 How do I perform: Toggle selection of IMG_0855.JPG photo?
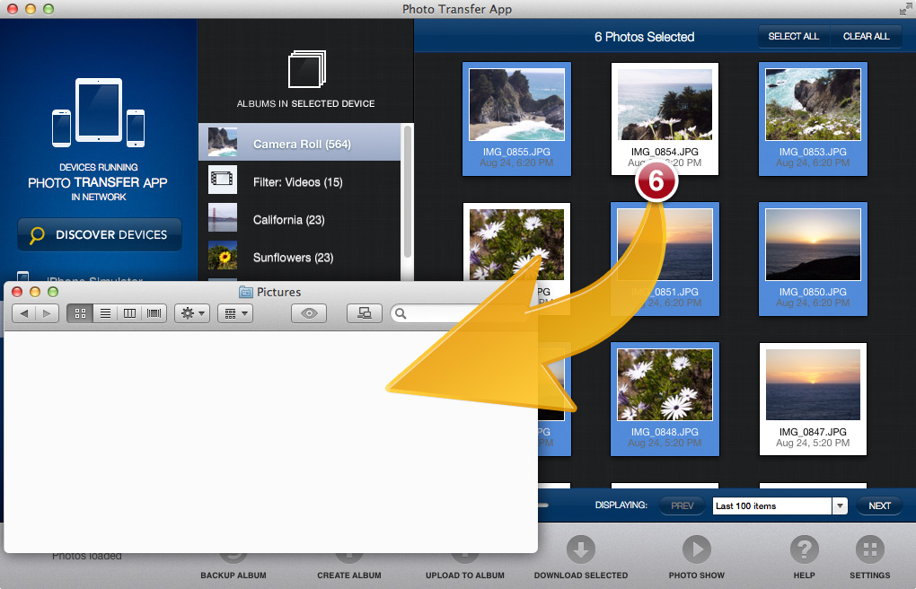[516, 119]
